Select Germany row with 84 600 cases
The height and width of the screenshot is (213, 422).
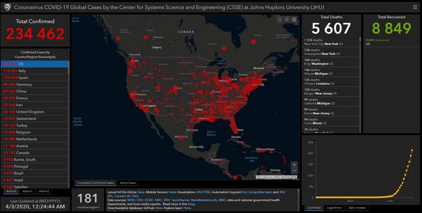point(34,85)
